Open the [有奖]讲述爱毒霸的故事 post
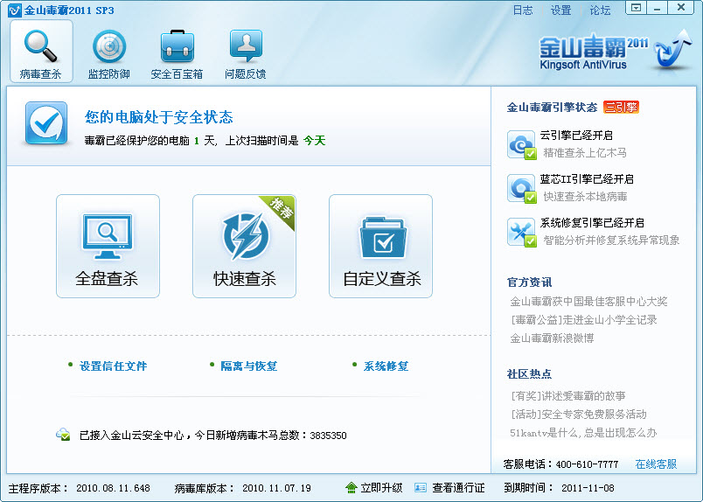This screenshot has height=502, width=703. (x=567, y=396)
